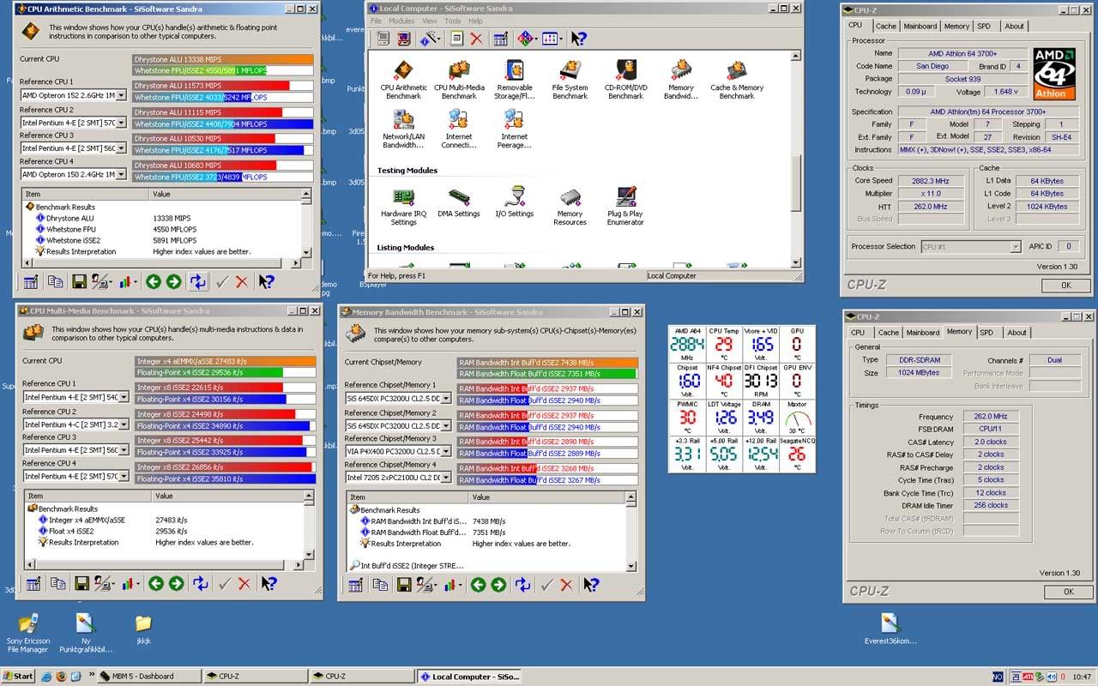Open Plug & Play Enumerator module
Image resolution: width=1098 pixels, height=686 pixels.
tap(625, 207)
